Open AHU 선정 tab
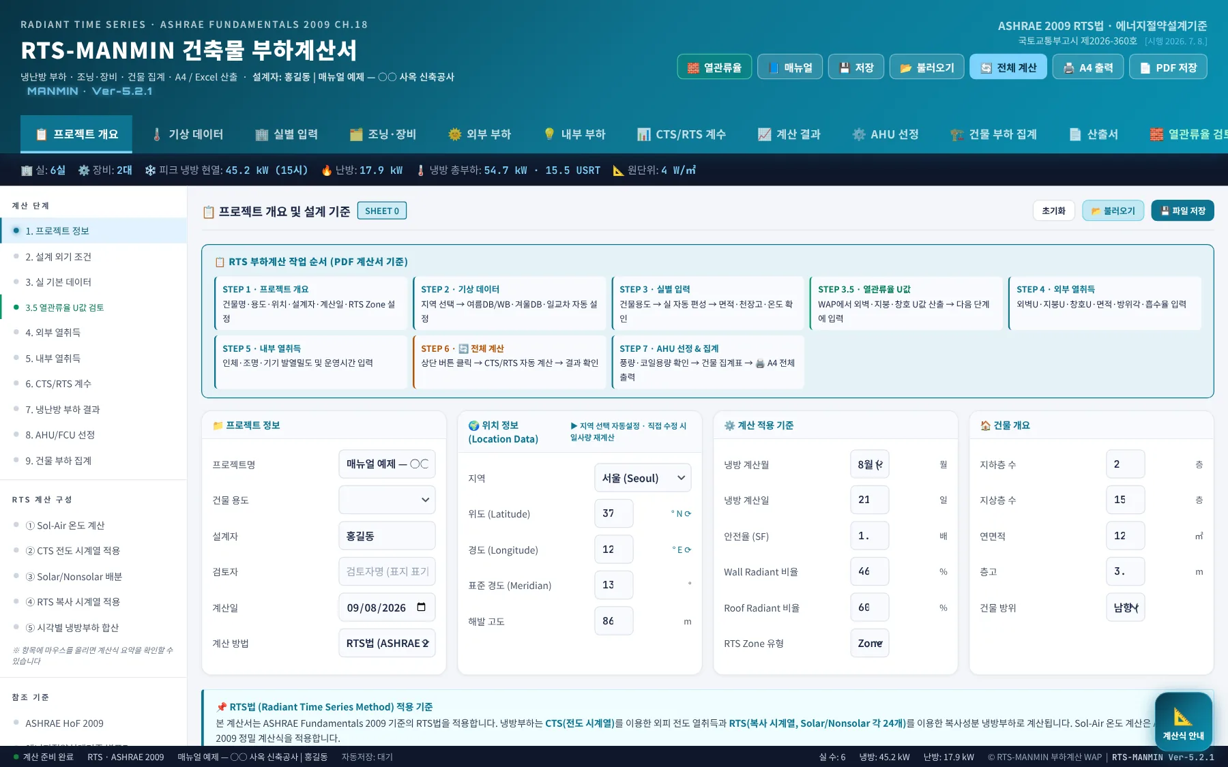1228x767 pixels. pos(886,134)
